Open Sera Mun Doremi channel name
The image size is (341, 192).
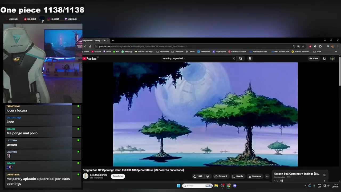[99, 175]
